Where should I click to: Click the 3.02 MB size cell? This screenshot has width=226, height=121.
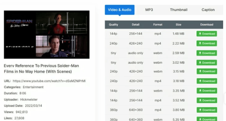179,62
